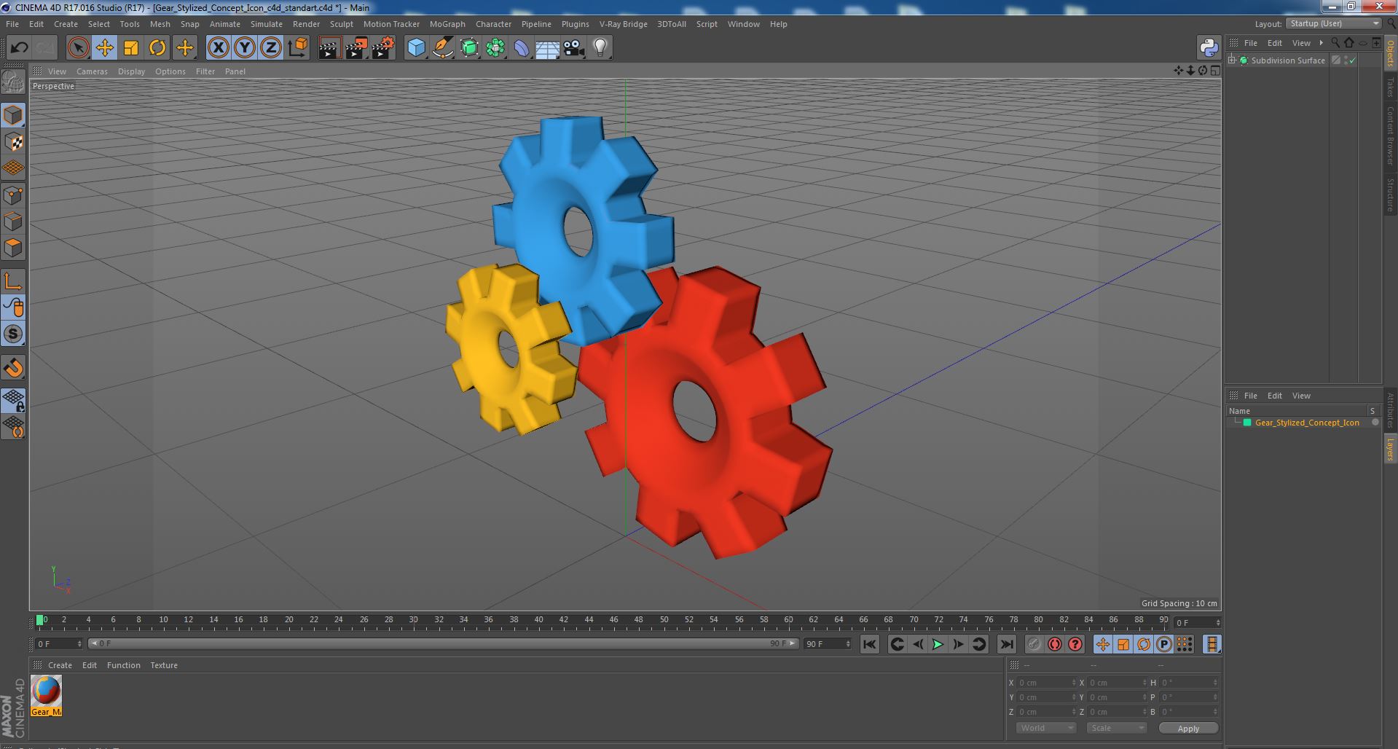Viewport: 1398px width, 749px height.
Task: Play animation forwards
Action: (x=938, y=644)
